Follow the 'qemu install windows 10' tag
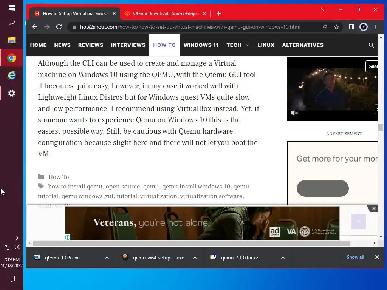This screenshot has height=290, width=387. coord(196,187)
